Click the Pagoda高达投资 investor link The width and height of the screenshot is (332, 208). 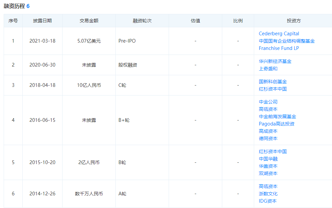click(276, 124)
